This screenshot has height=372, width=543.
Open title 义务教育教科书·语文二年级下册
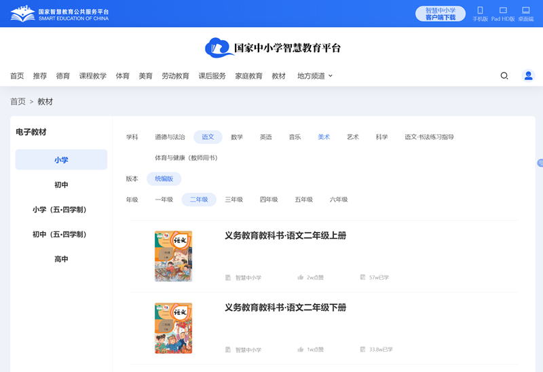pyautogui.click(x=285, y=308)
